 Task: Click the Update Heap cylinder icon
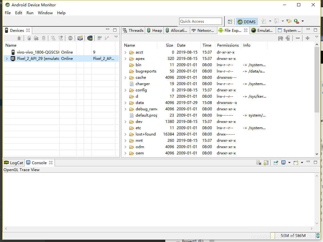(29, 38)
